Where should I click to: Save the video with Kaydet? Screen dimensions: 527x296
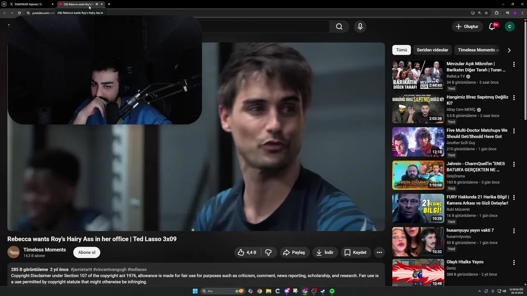coord(356,252)
